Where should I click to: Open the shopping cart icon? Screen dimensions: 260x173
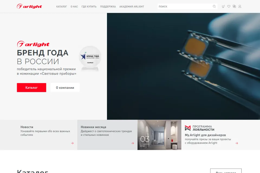(223, 6)
